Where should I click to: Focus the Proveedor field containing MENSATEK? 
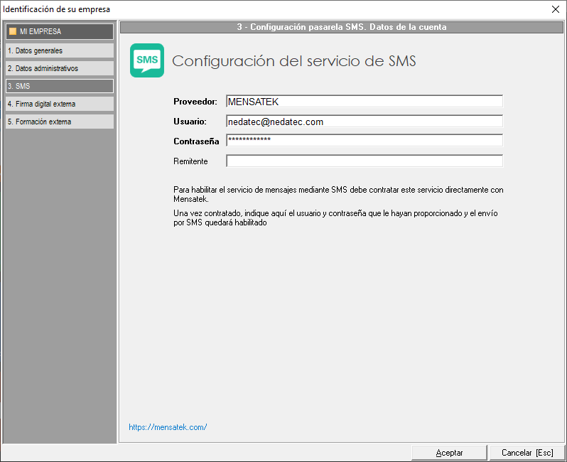pyautogui.click(x=364, y=102)
